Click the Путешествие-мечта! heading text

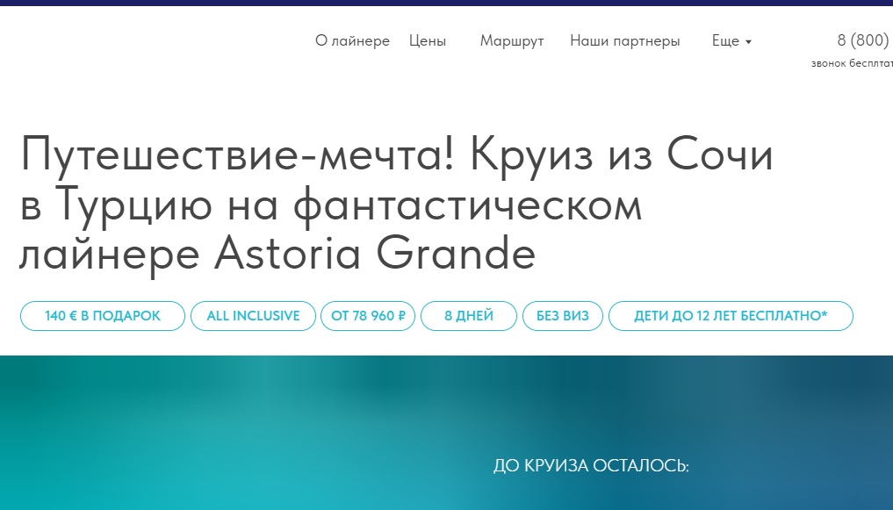click(235, 157)
